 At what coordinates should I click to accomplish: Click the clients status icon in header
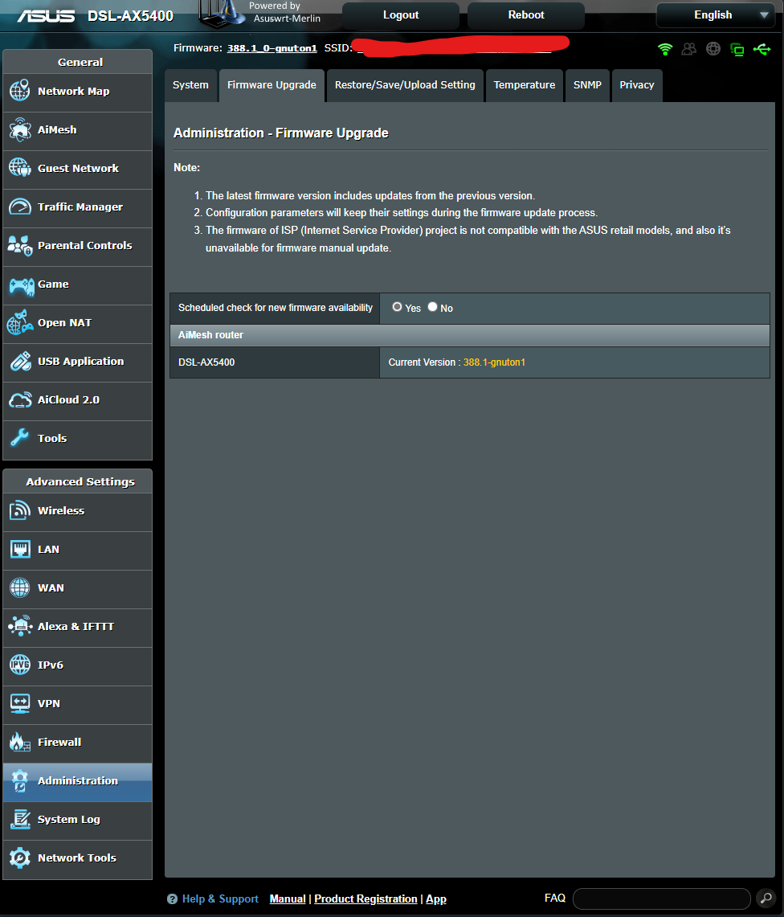point(688,49)
